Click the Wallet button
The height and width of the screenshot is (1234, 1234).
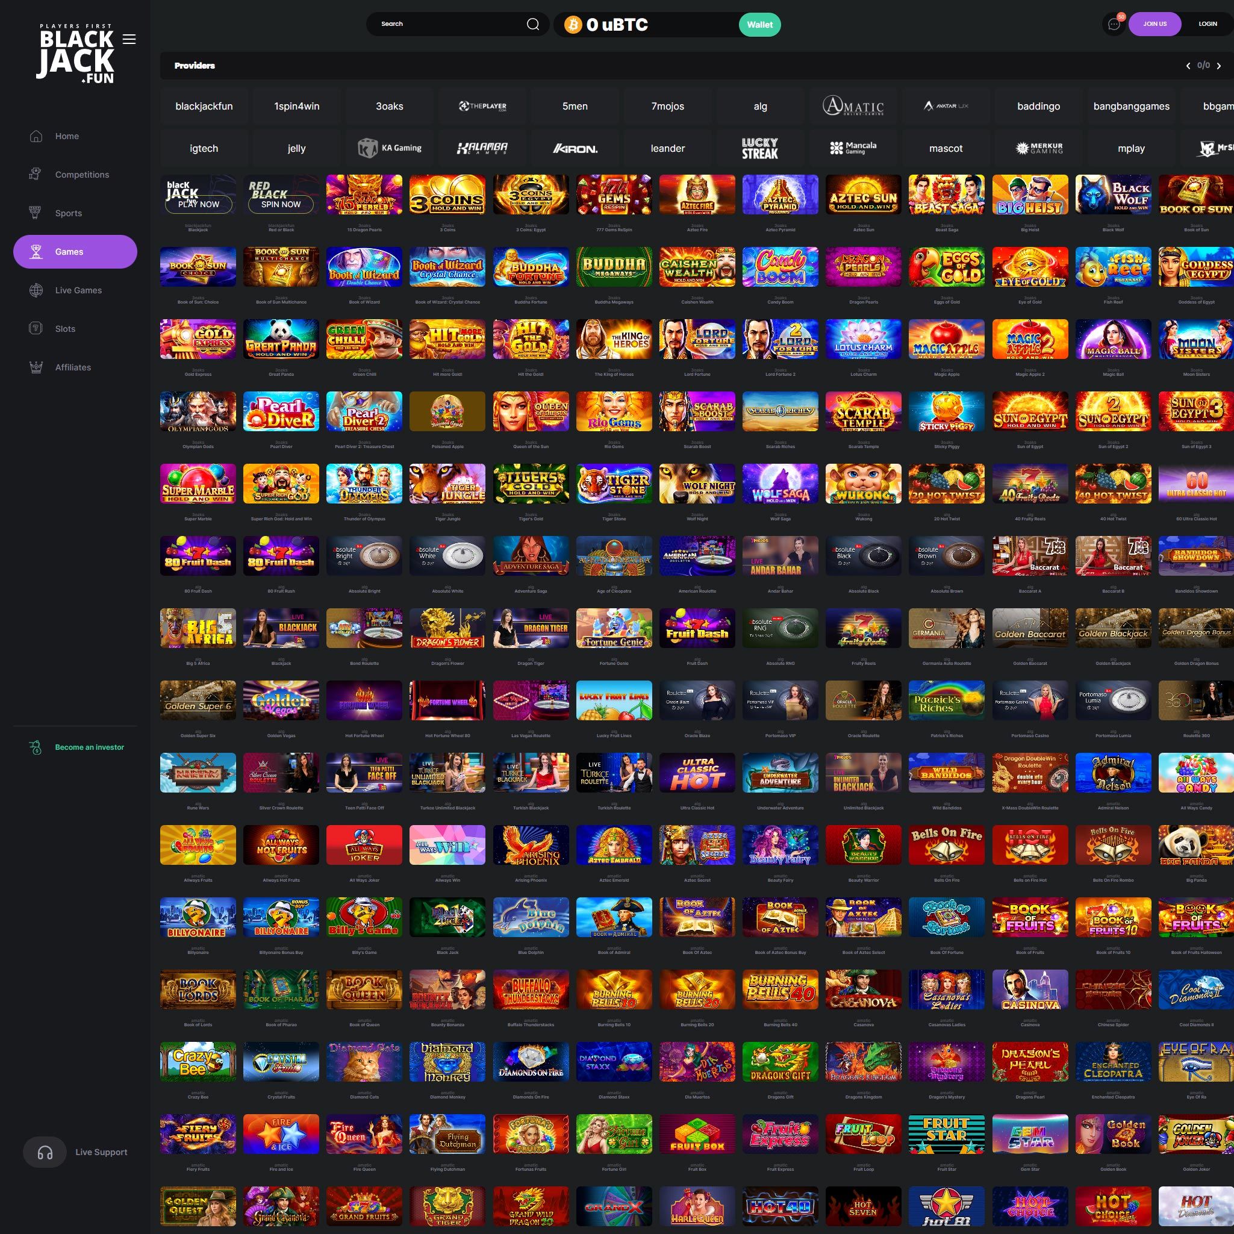click(x=759, y=25)
